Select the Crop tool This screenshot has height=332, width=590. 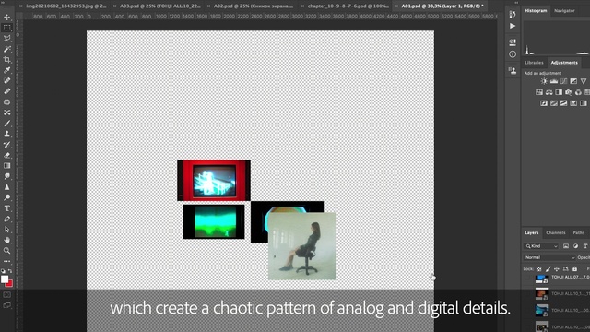click(6, 59)
